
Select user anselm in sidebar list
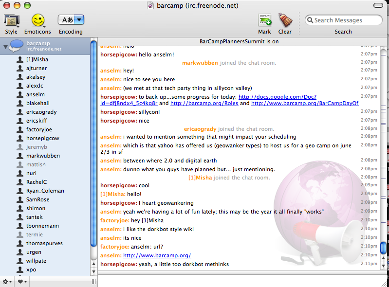[x=36, y=94]
